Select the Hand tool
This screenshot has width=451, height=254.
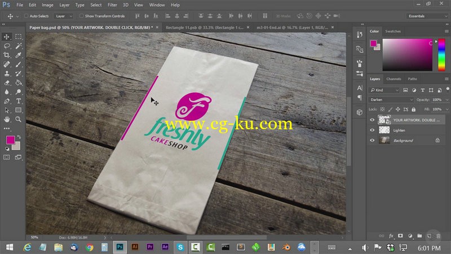[x=6, y=119]
